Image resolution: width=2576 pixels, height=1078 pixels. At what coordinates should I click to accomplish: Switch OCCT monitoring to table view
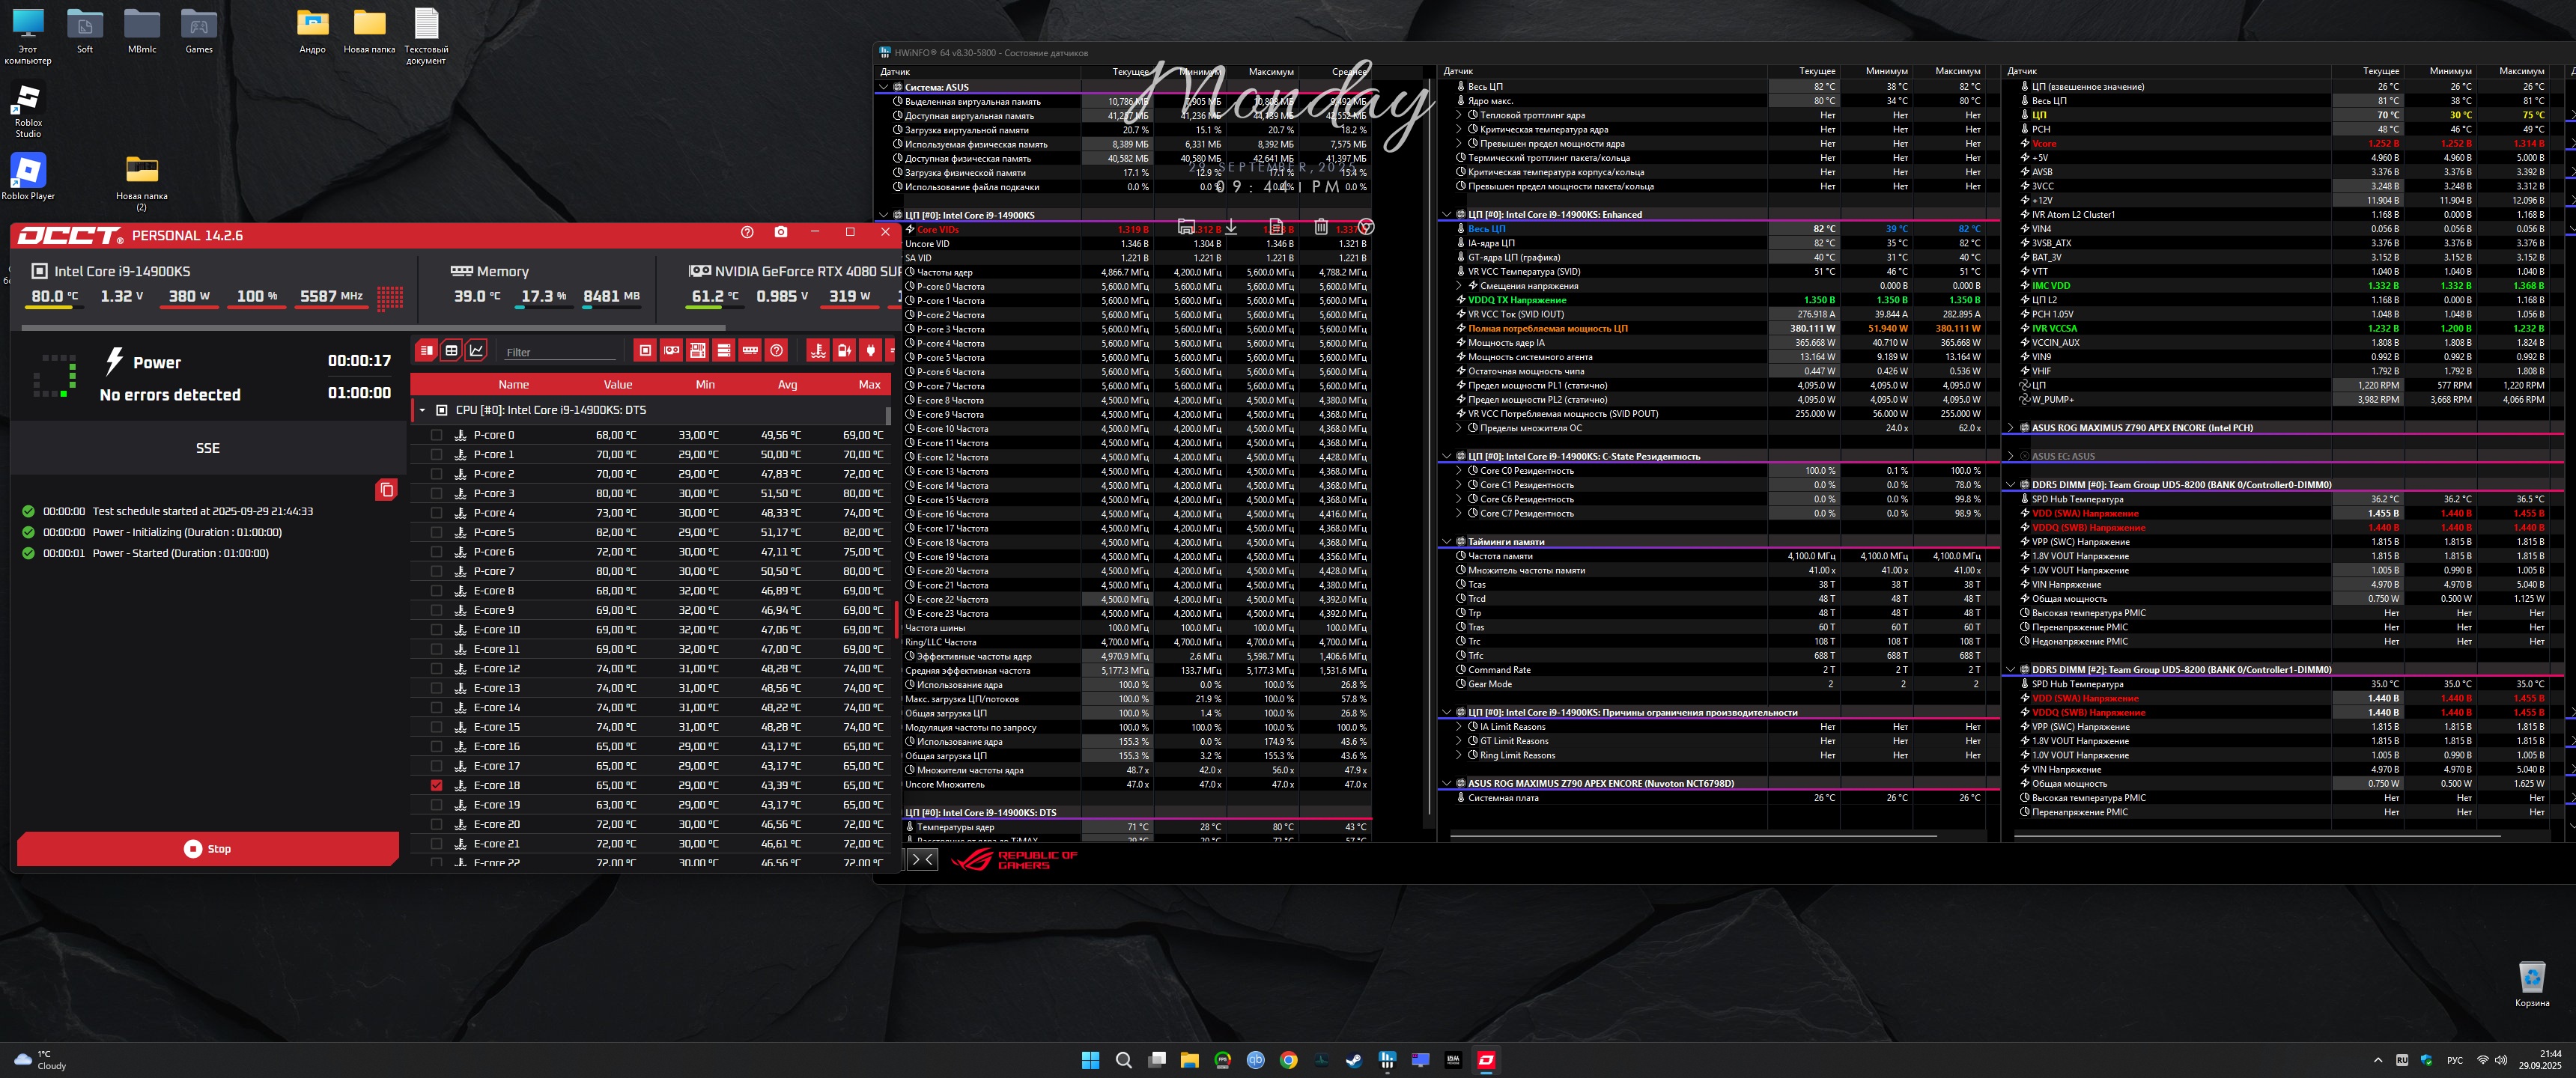click(x=451, y=350)
